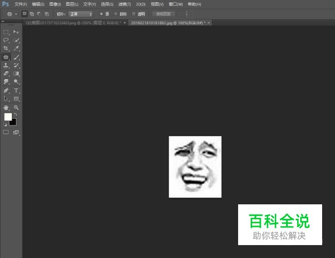Select the Move tool
Image resolution: width=335 pixels, height=258 pixels.
[x=16, y=32]
